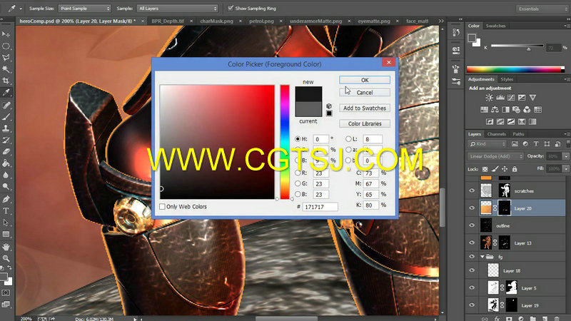The width and height of the screenshot is (571, 321).
Task: Select the Rectangle shape tool
Action: (x=6, y=234)
